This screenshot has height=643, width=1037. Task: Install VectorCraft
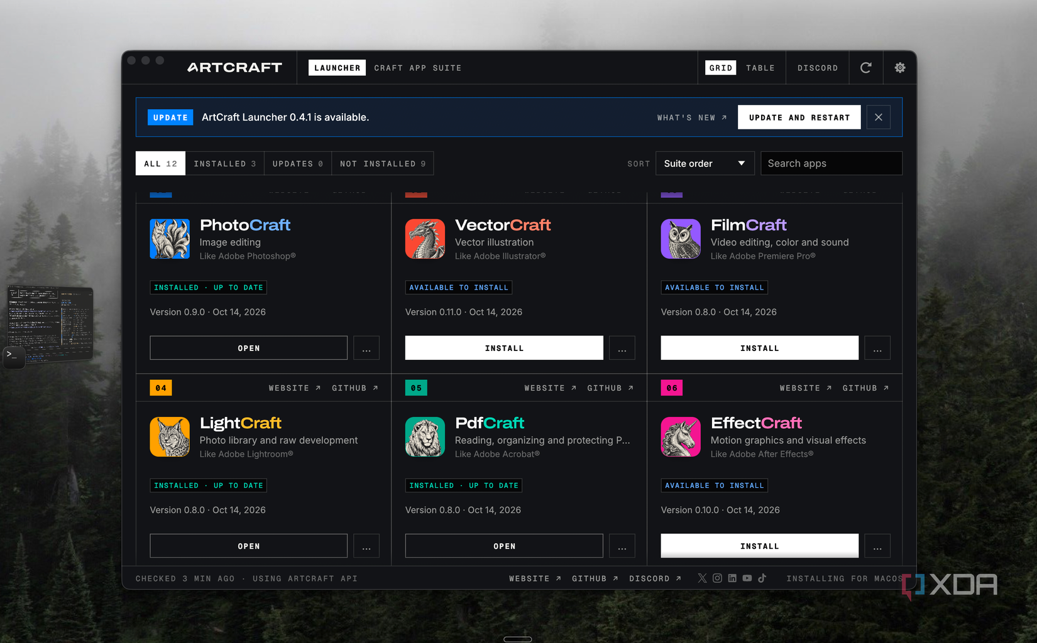click(x=504, y=348)
